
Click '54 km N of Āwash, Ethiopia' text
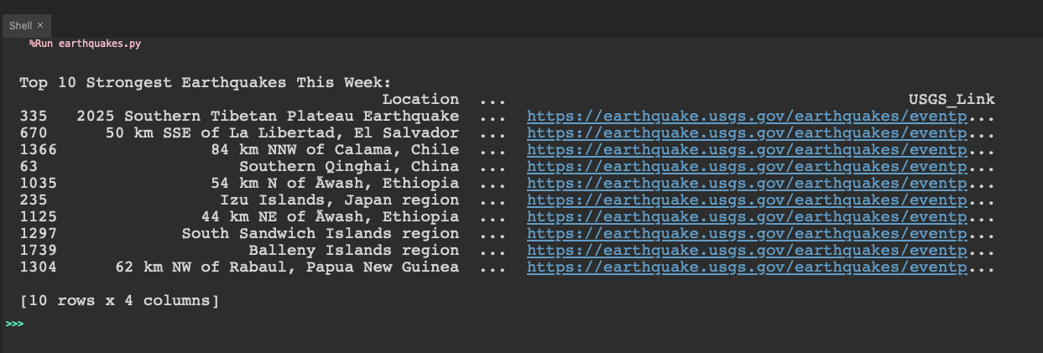pyautogui.click(x=335, y=183)
